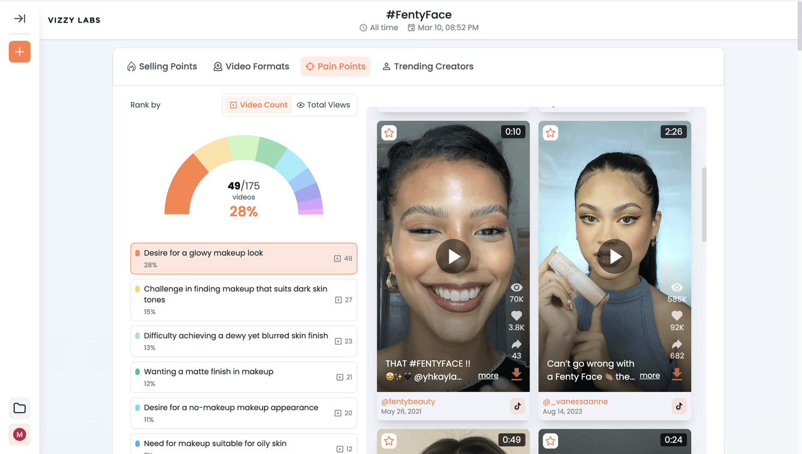Expand the sidebar with the arrow icon
Viewport: 802px width, 454px height.
(19, 19)
